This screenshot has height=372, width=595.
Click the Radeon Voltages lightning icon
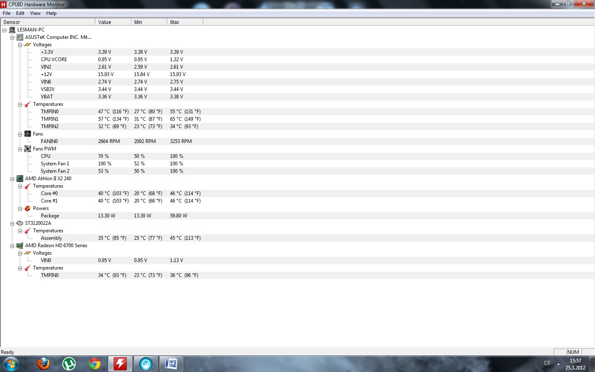(x=28, y=253)
